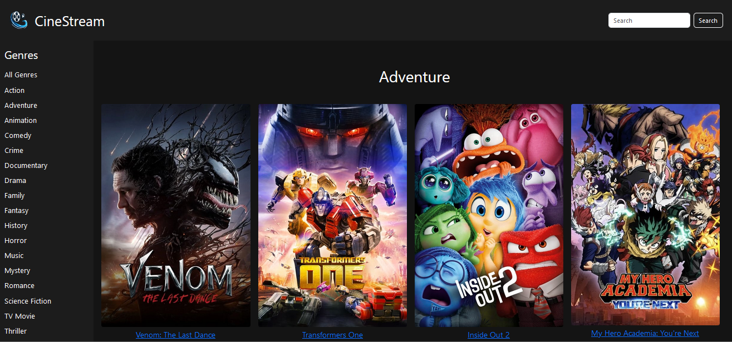This screenshot has width=732, height=342.
Task: Open the Inside Out 2 poster
Action: (x=489, y=215)
